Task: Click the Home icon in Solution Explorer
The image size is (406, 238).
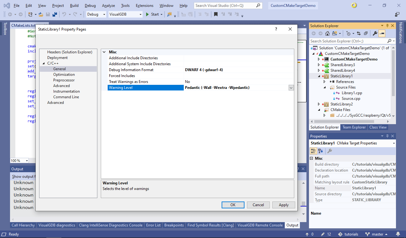Action: pyautogui.click(x=327, y=33)
